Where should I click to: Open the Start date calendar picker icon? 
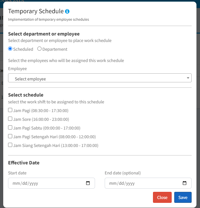pos(88,183)
